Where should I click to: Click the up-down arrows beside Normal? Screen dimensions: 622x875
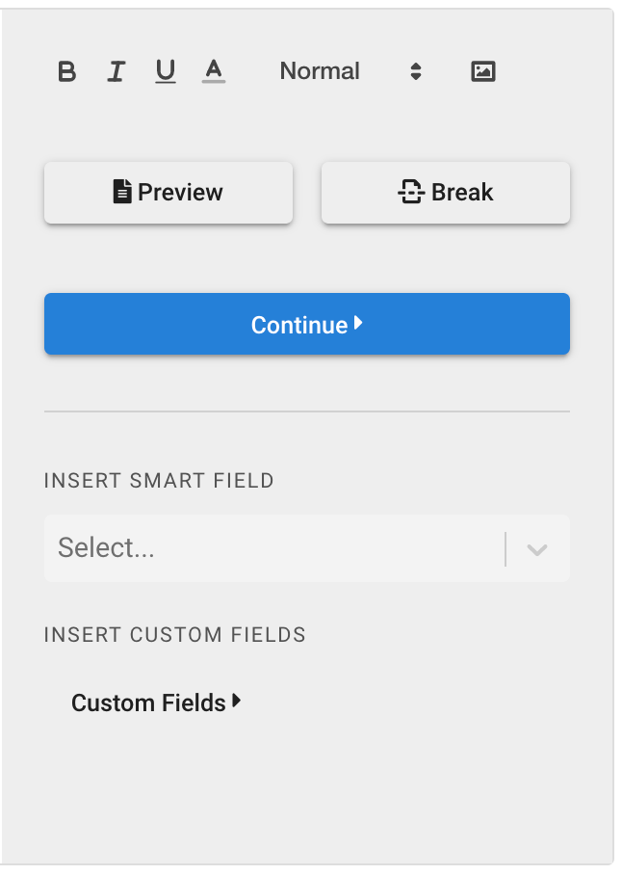(x=416, y=71)
